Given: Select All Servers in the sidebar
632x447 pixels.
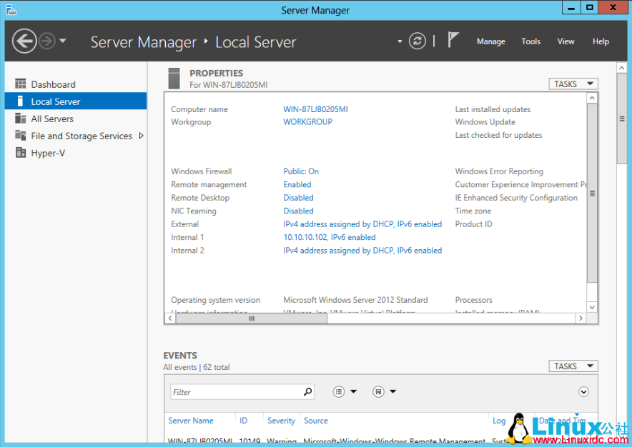Looking at the screenshot, I should click(50, 119).
